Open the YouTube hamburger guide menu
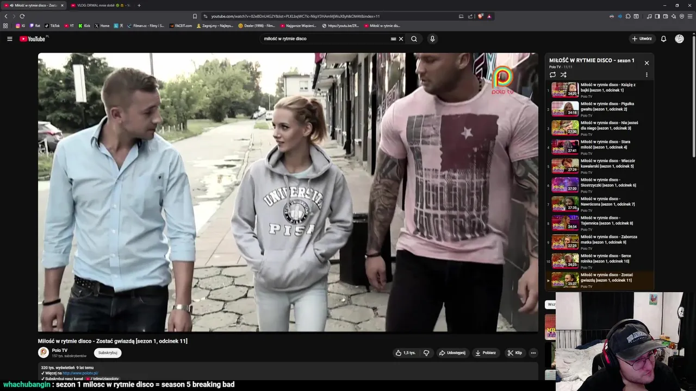The image size is (696, 391). pos(9,39)
